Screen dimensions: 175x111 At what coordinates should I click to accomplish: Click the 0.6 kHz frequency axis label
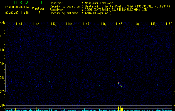[2, 105]
